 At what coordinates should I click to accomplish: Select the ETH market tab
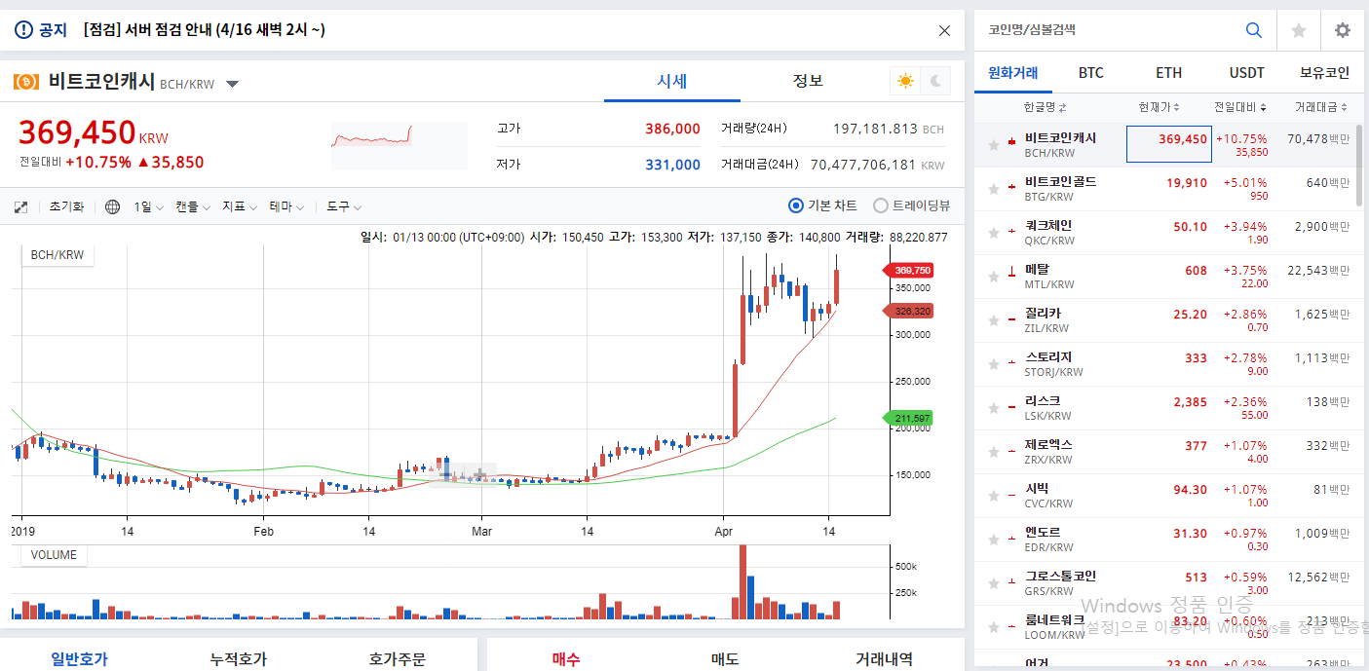tap(1169, 73)
